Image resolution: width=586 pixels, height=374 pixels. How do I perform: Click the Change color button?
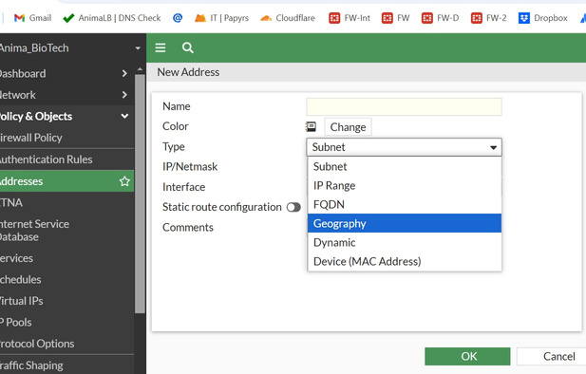pos(348,127)
